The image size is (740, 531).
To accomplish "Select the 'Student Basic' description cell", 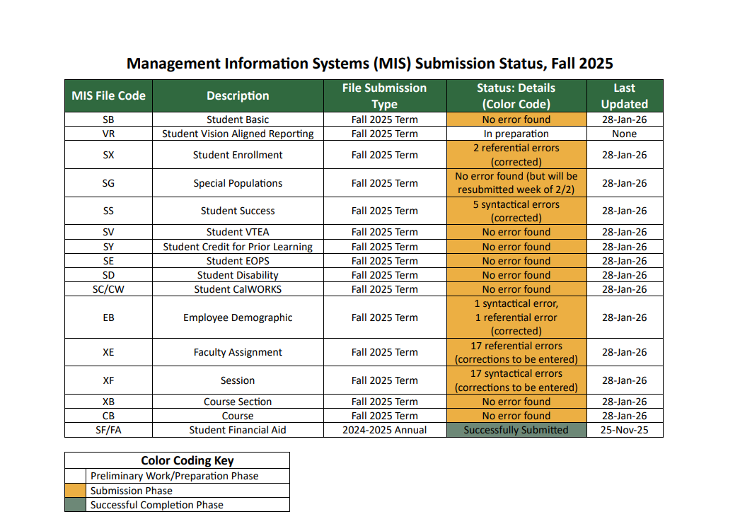I will (x=238, y=119).
